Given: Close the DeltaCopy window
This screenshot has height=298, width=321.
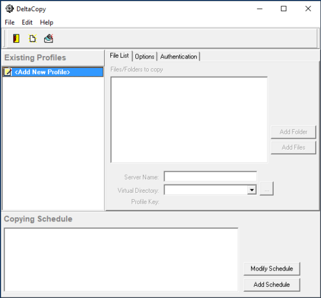Looking at the screenshot, I should (x=308, y=9).
